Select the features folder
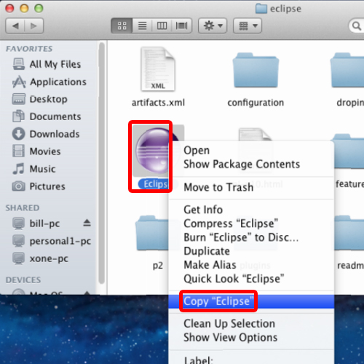The width and height of the screenshot is (364, 364). click(349, 151)
